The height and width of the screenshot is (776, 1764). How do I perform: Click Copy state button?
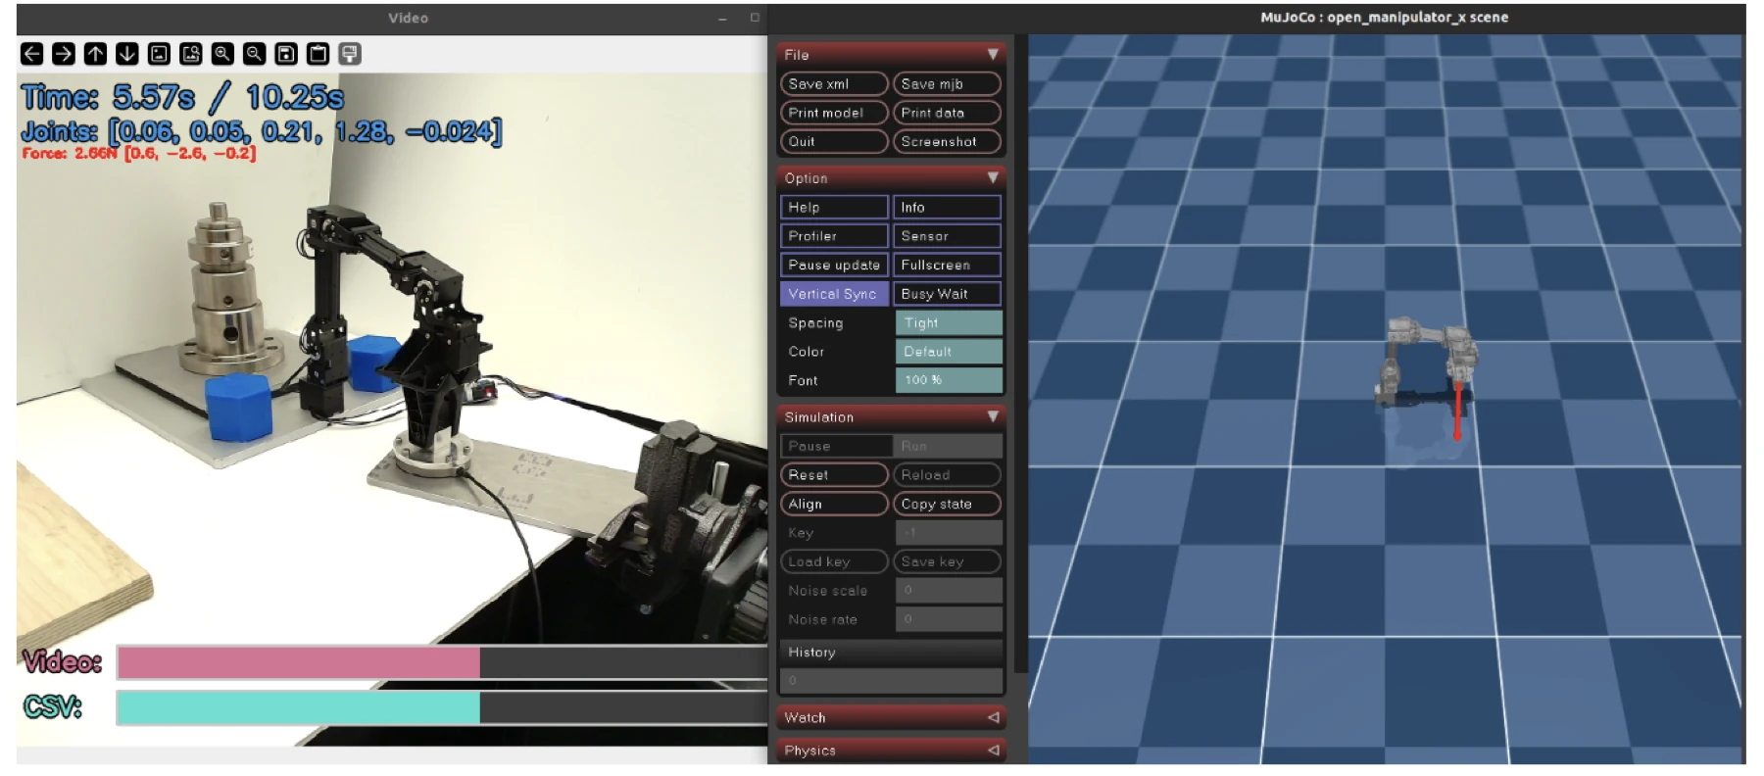[x=947, y=504]
